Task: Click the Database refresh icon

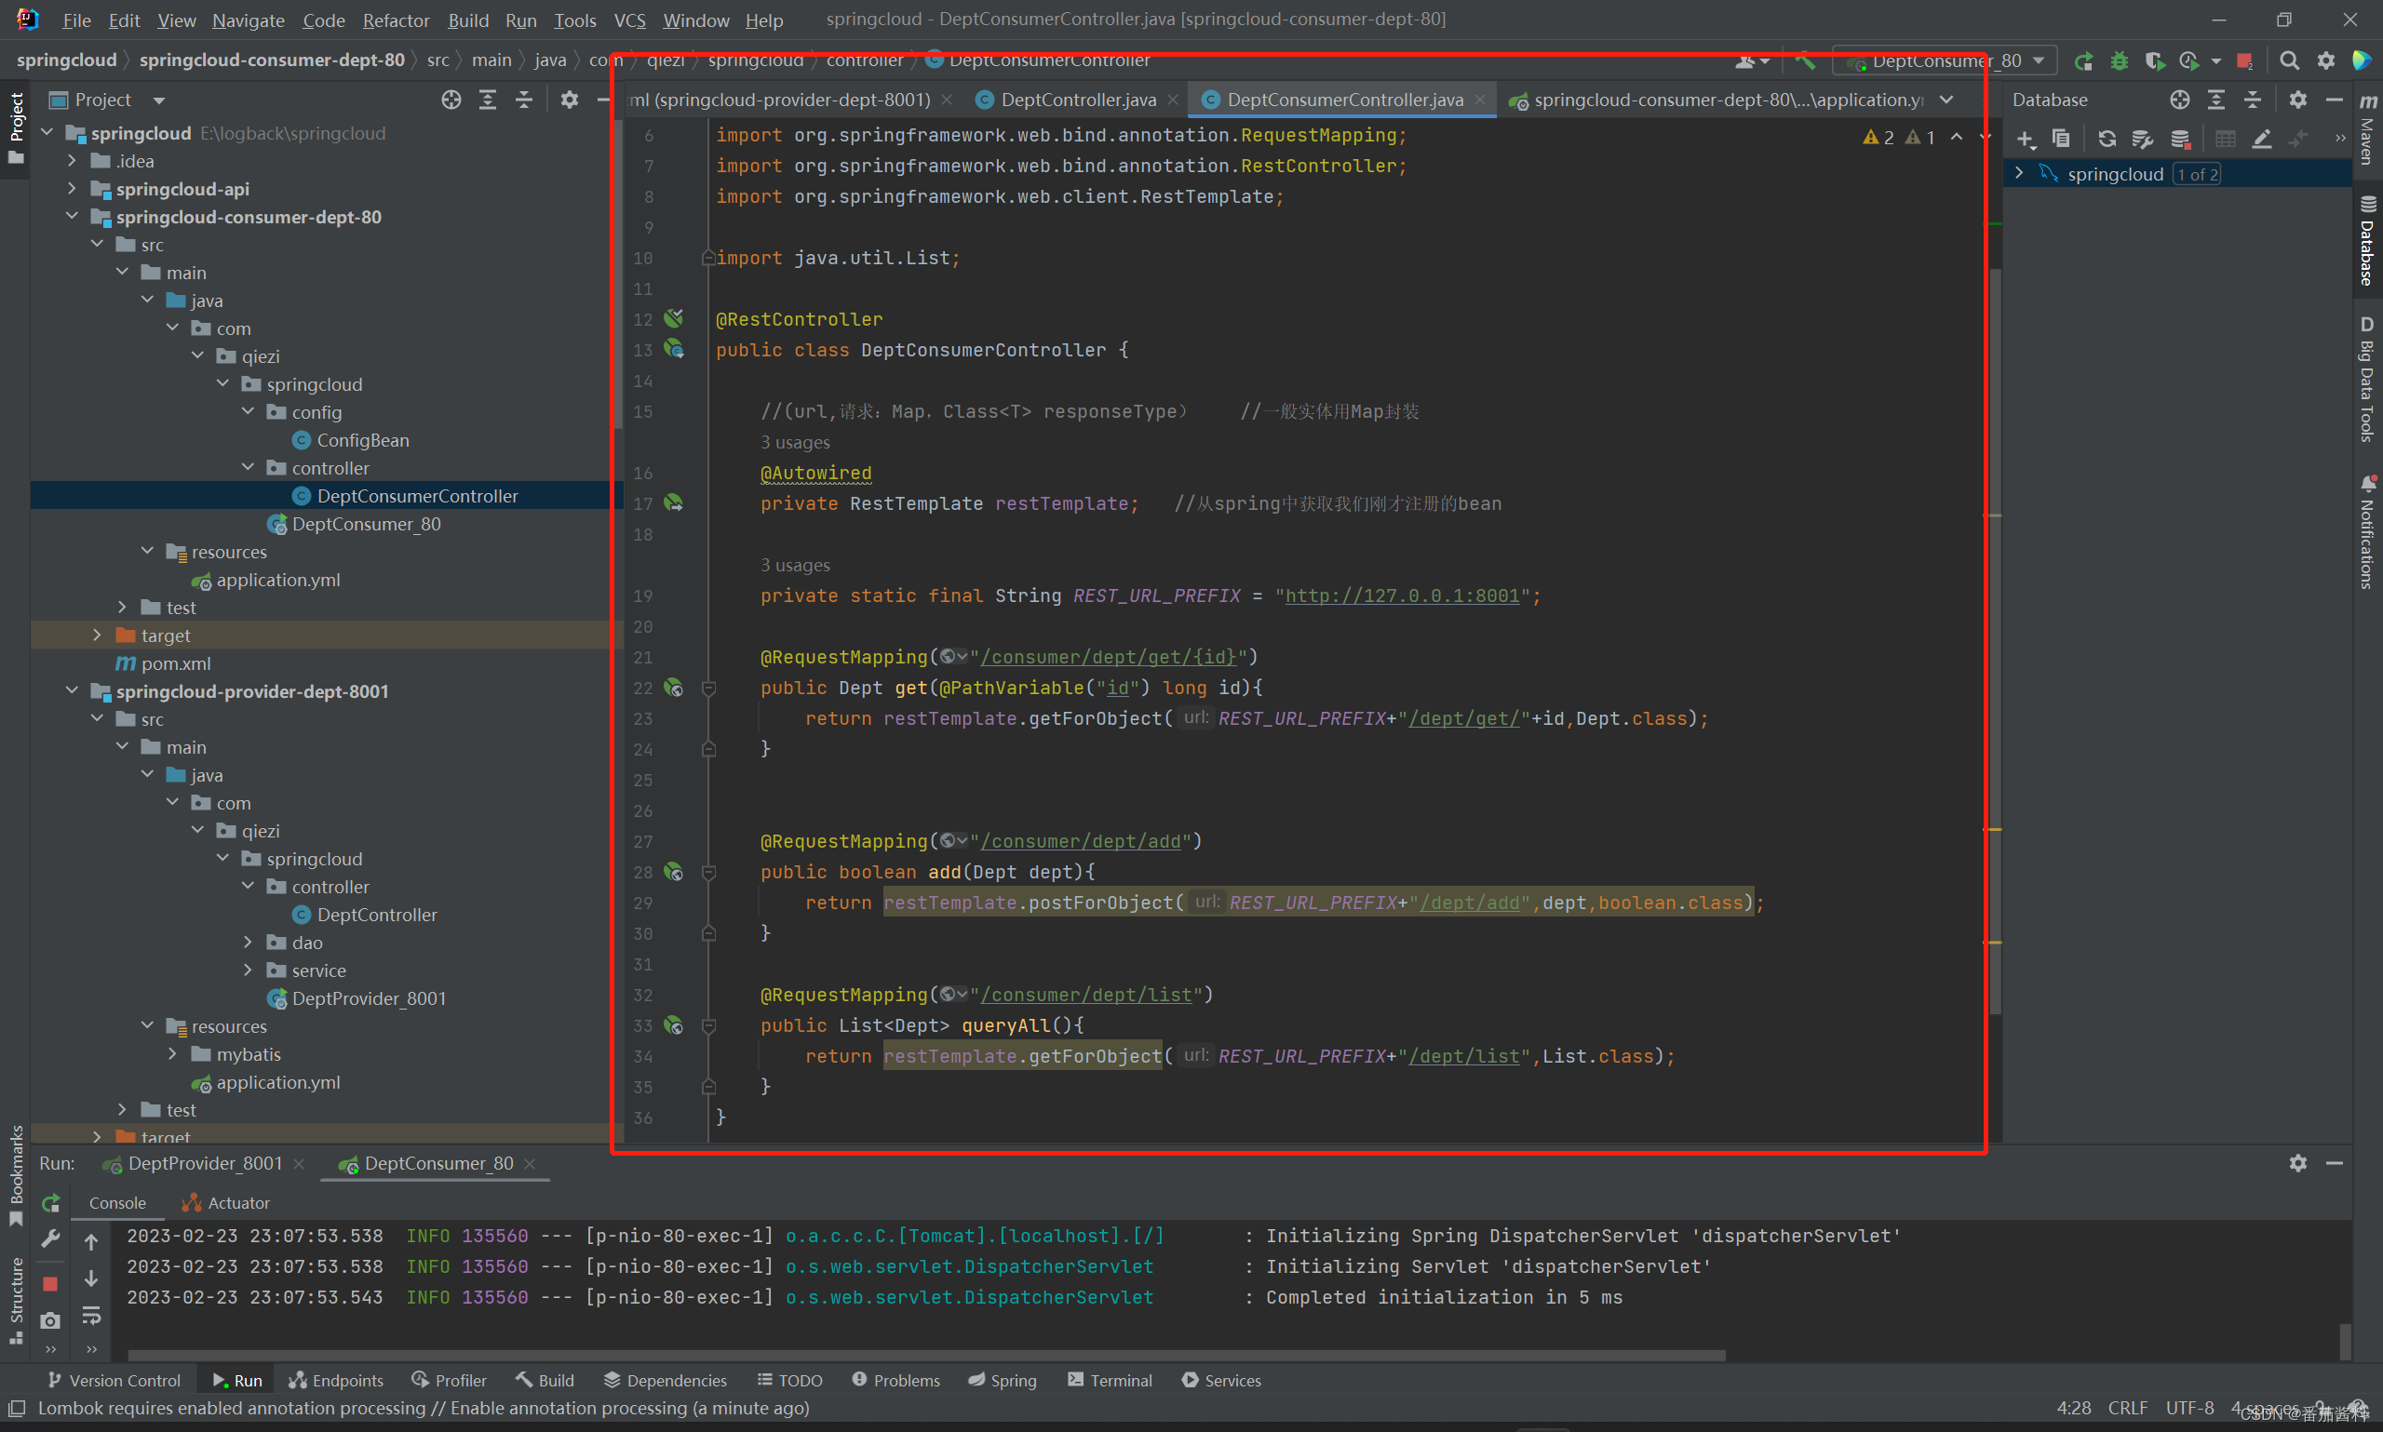Action: tap(2107, 139)
